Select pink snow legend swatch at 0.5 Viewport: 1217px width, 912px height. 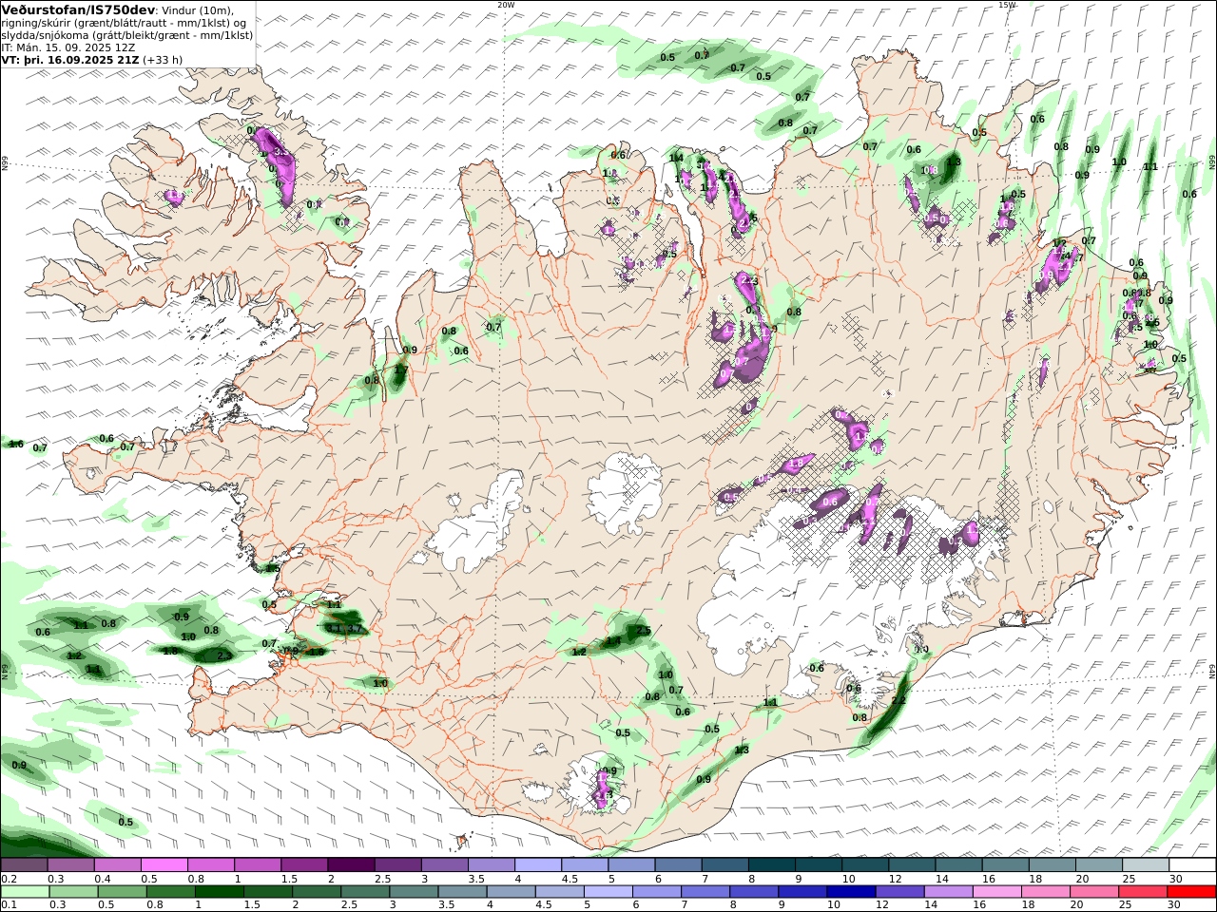[x=164, y=865]
